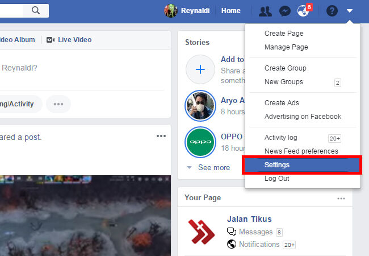This screenshot has width=369, height=256.
Task: Open the Add to Your Story link
Action: [x=233, y=59]
